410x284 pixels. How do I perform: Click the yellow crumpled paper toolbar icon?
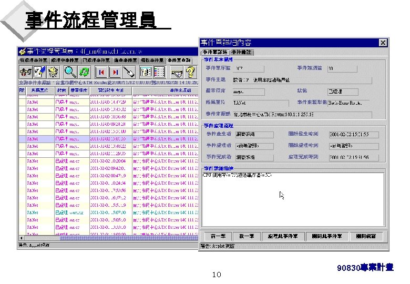(x=54, y=72)
